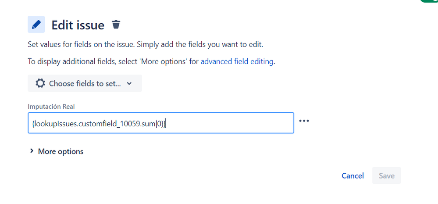
Task: Expand More options with its arrow
Action: pos(32,151)
